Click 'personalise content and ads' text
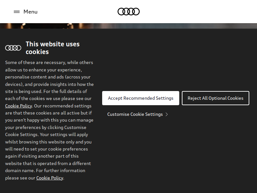 [x=34, y=77]
